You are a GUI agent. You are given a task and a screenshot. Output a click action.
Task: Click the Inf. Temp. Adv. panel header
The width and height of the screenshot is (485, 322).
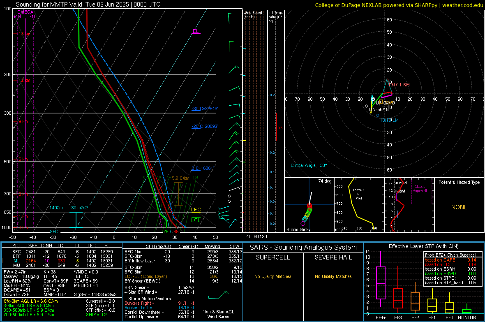click(x=275, y=17)
